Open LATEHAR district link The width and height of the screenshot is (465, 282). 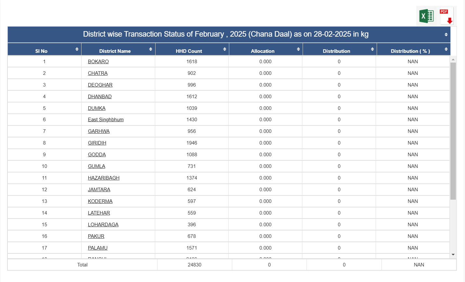tap(99, 213)
